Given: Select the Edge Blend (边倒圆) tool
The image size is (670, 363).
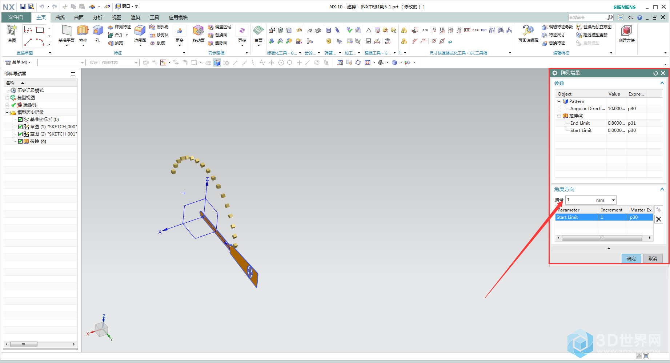Looking at the screenshot, I should click(140, 33).
